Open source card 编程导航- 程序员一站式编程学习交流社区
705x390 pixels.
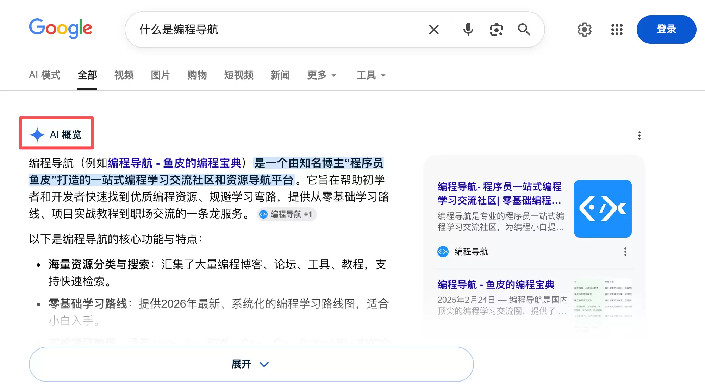pos(499,194)
